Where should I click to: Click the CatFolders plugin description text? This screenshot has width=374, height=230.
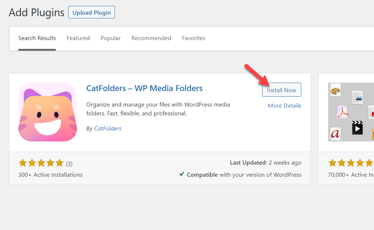[x=158, y=109]
